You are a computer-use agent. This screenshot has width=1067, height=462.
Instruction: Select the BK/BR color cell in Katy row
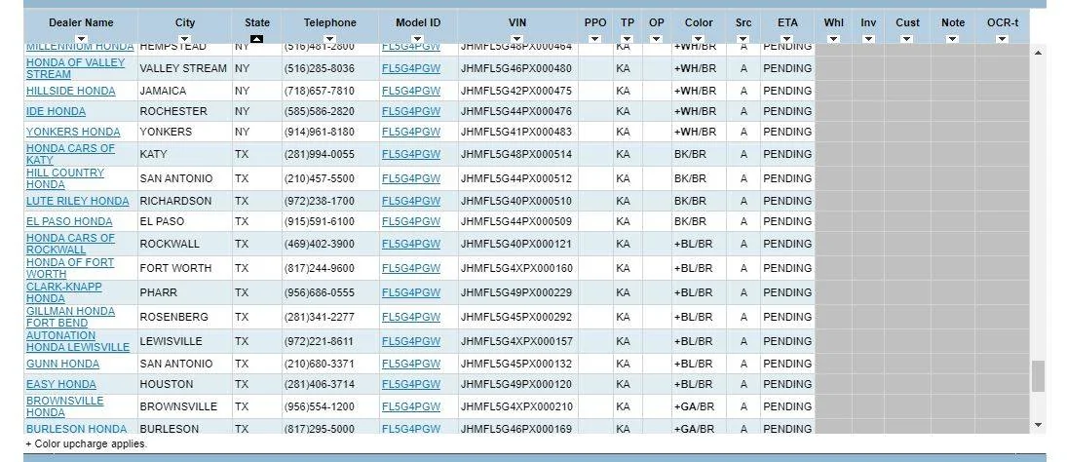point(699,154)
